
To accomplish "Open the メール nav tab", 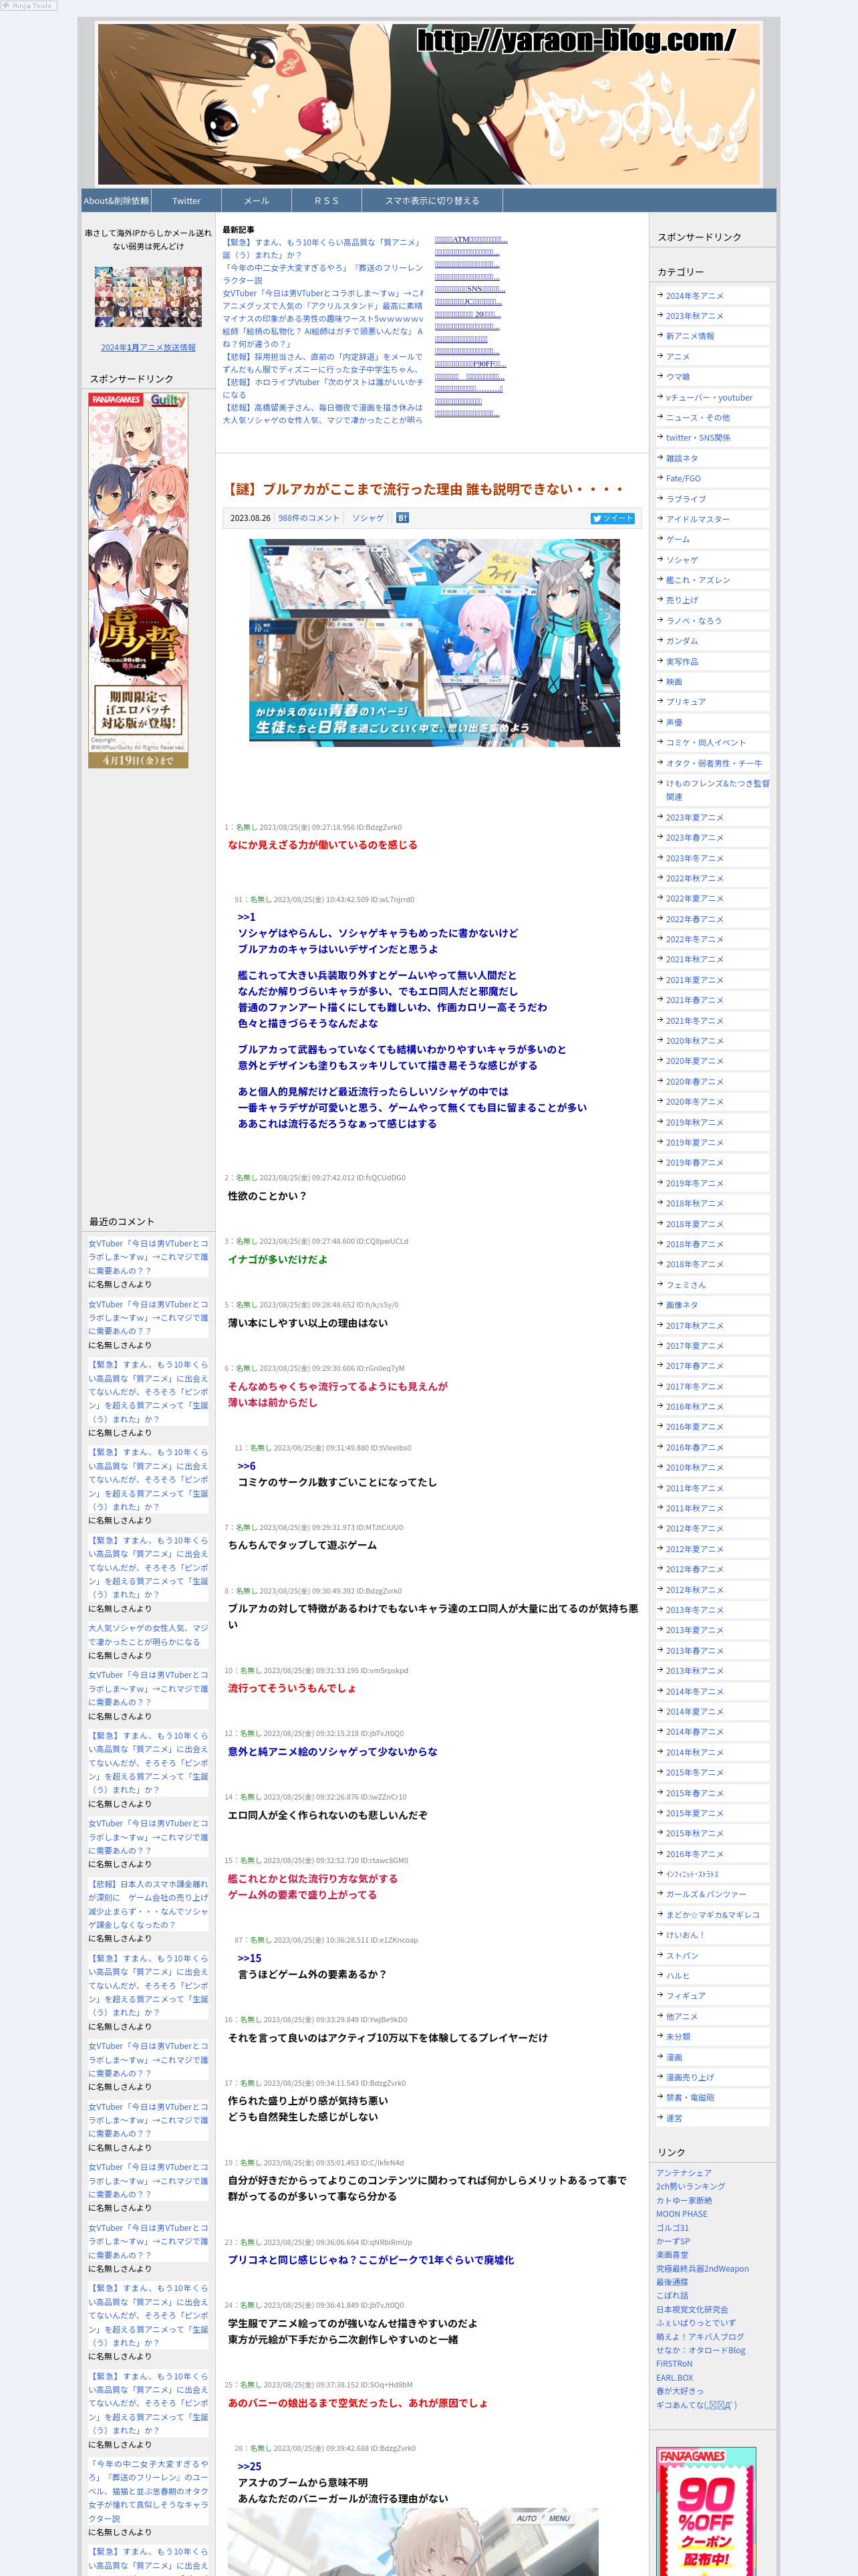I will (257, 201).
